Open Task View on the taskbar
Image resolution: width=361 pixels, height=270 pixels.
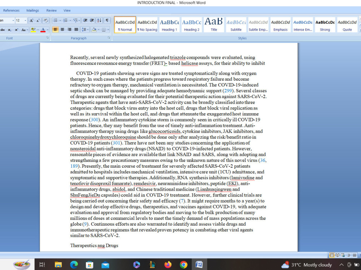pyautogui.click(x=42, y=265)
